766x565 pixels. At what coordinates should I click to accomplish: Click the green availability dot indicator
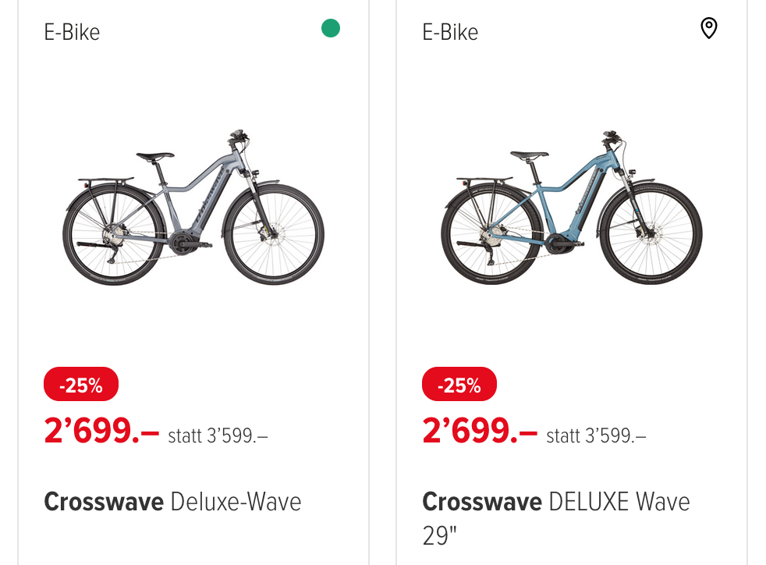click(331, 30)
